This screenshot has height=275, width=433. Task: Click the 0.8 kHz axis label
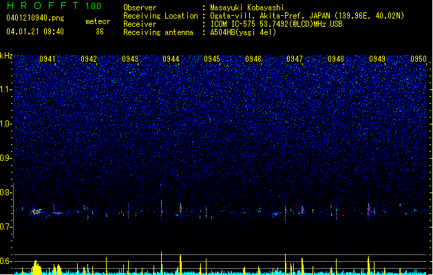tap(6, 192)
